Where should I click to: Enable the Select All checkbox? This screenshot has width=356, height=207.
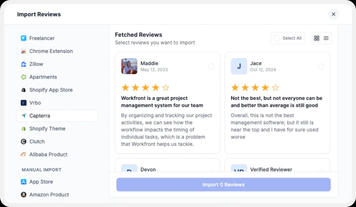coord(277,38)
